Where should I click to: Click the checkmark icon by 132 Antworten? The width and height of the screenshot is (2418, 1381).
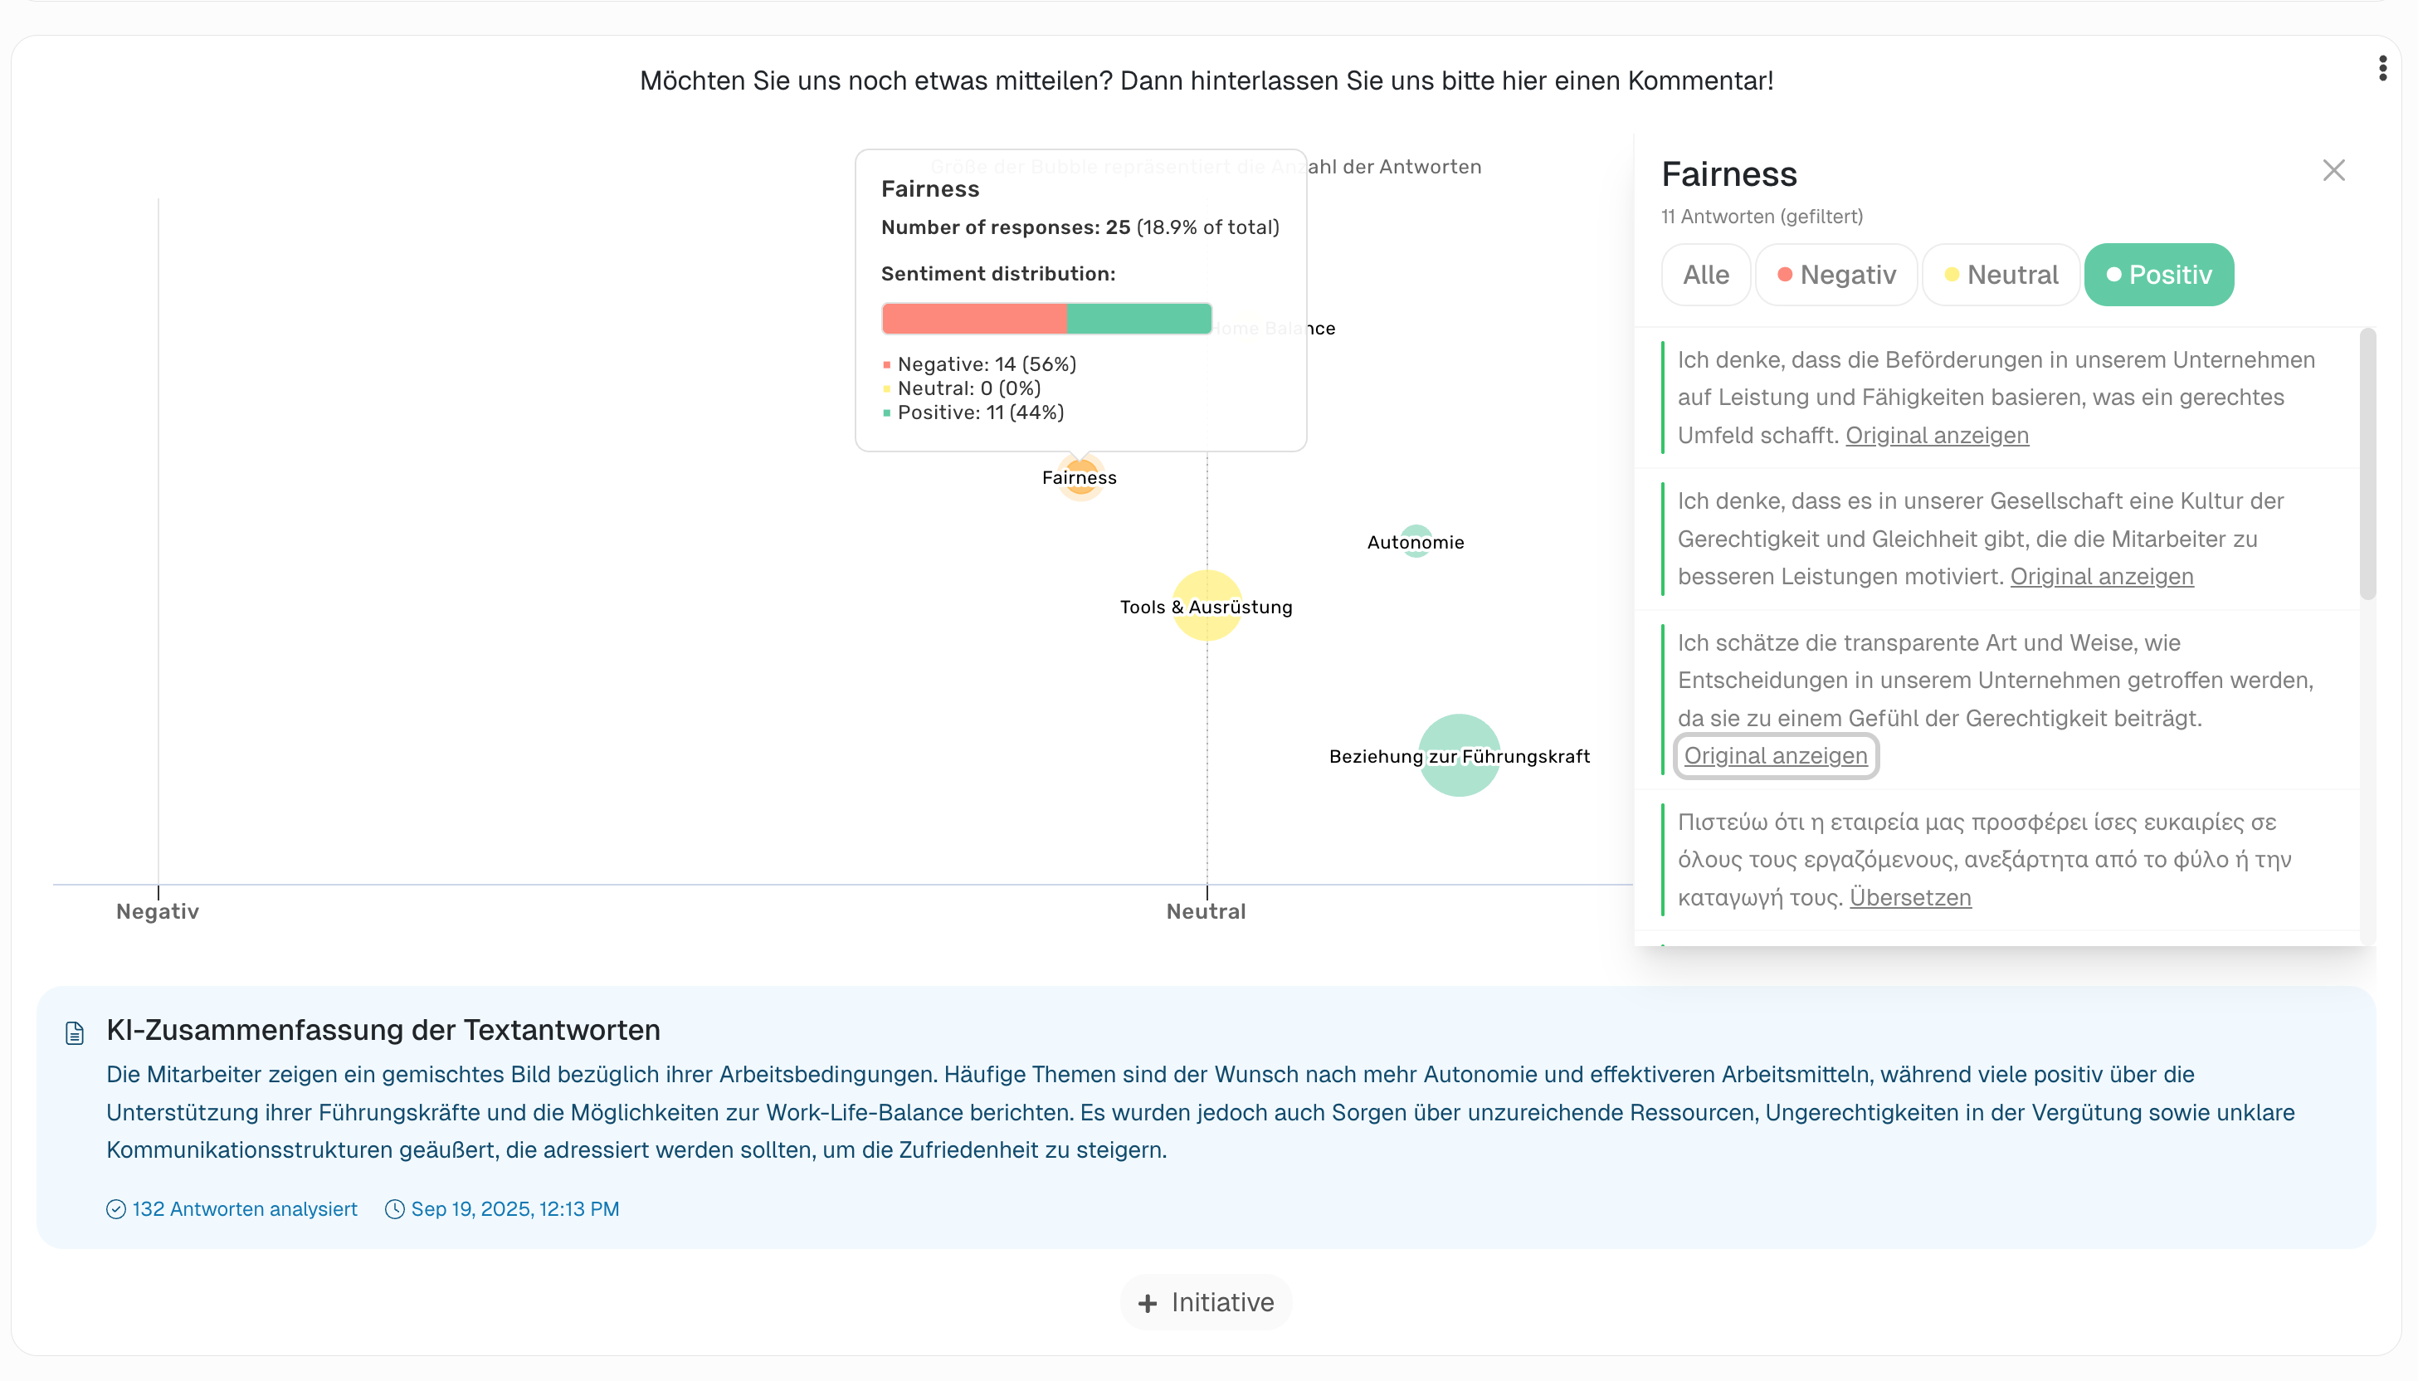(115, 1209)
